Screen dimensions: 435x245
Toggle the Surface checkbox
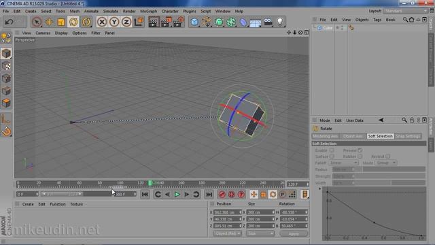332,157
